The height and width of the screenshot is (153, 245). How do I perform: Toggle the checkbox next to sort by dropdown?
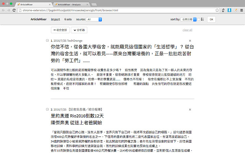tap(199, 20)
